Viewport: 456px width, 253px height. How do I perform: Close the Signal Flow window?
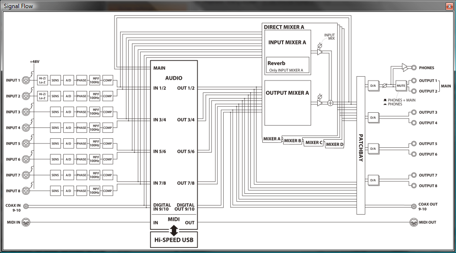(x=449, y=6)
